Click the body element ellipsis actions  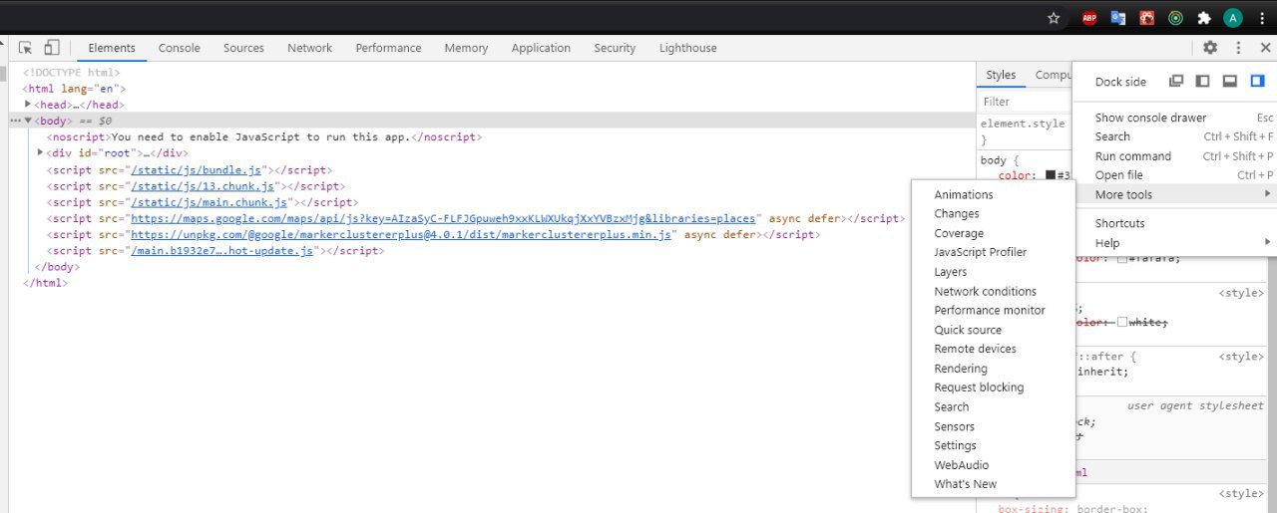[15, 121]
